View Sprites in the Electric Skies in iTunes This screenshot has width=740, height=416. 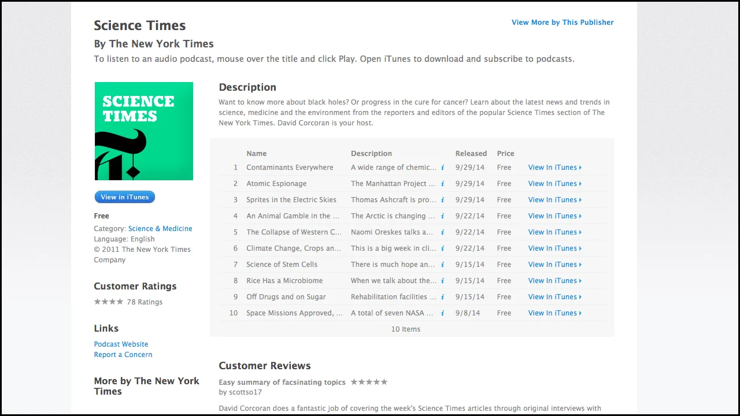(x=555, y=200)
